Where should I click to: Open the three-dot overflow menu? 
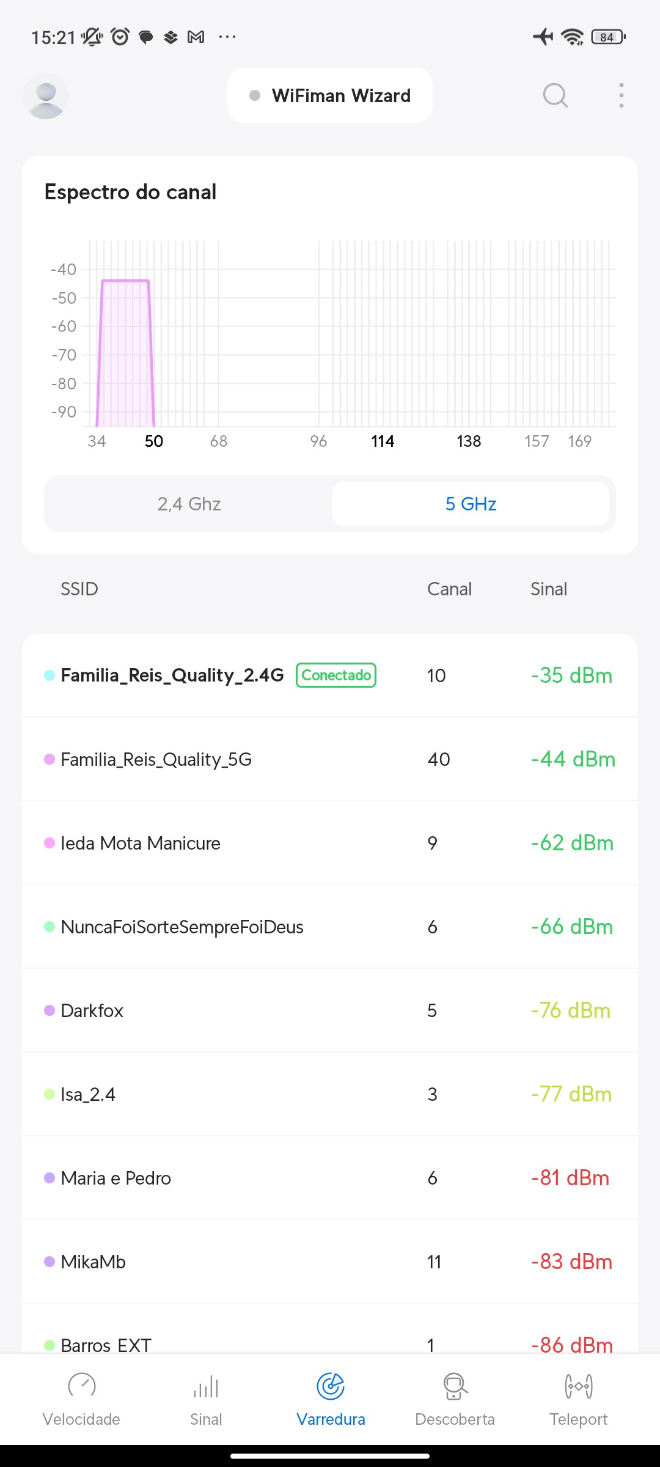pos(621,95)
